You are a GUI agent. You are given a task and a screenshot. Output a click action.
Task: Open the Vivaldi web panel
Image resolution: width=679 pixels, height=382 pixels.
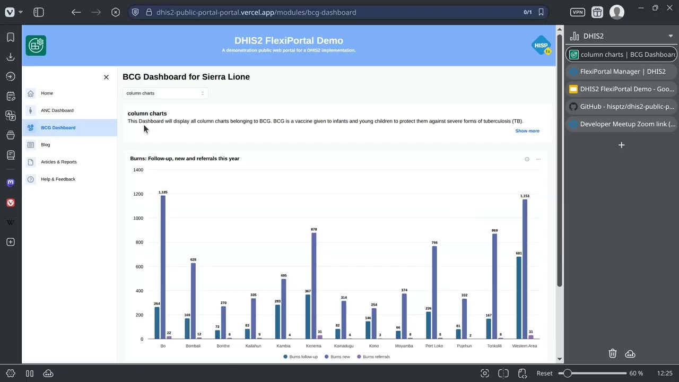pos(11,203)
